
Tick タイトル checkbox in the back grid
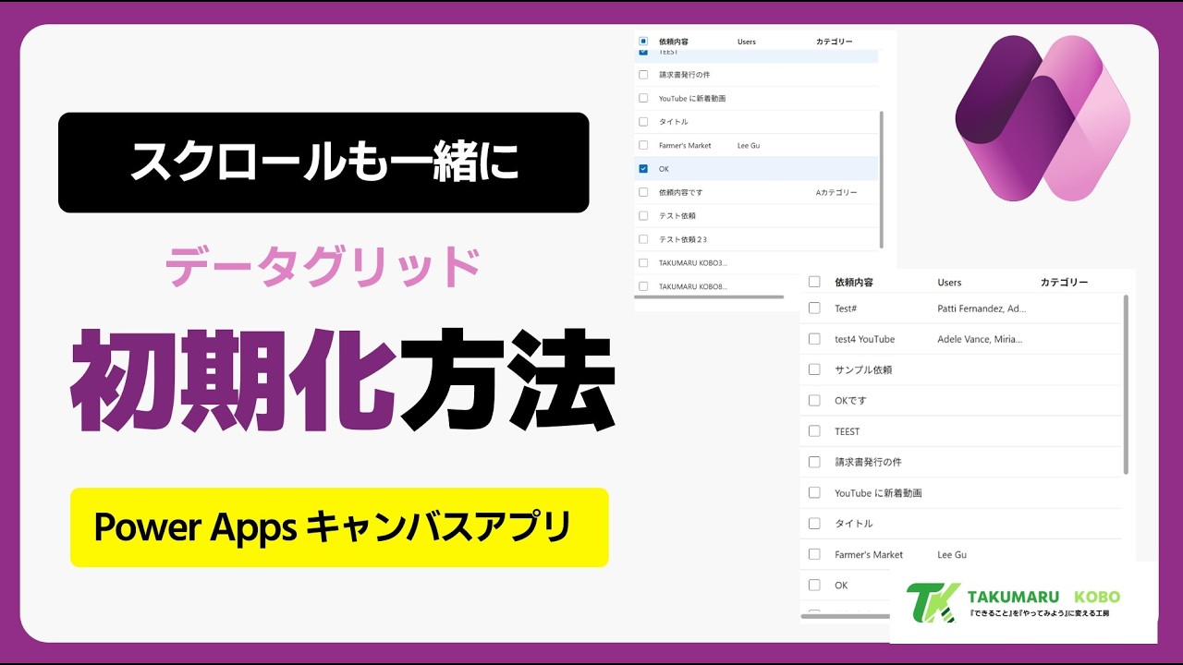(x=643, y=122)
